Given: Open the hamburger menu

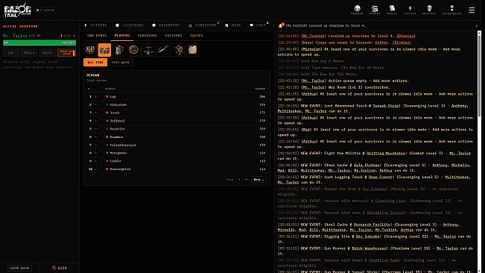Looking at the screenshot, I should tap(472, 10).
